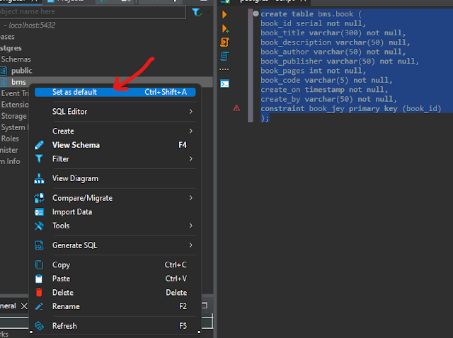Choose View Schema from context menu
The width and height of the screenshot is (453, 338).
[76, 145]
